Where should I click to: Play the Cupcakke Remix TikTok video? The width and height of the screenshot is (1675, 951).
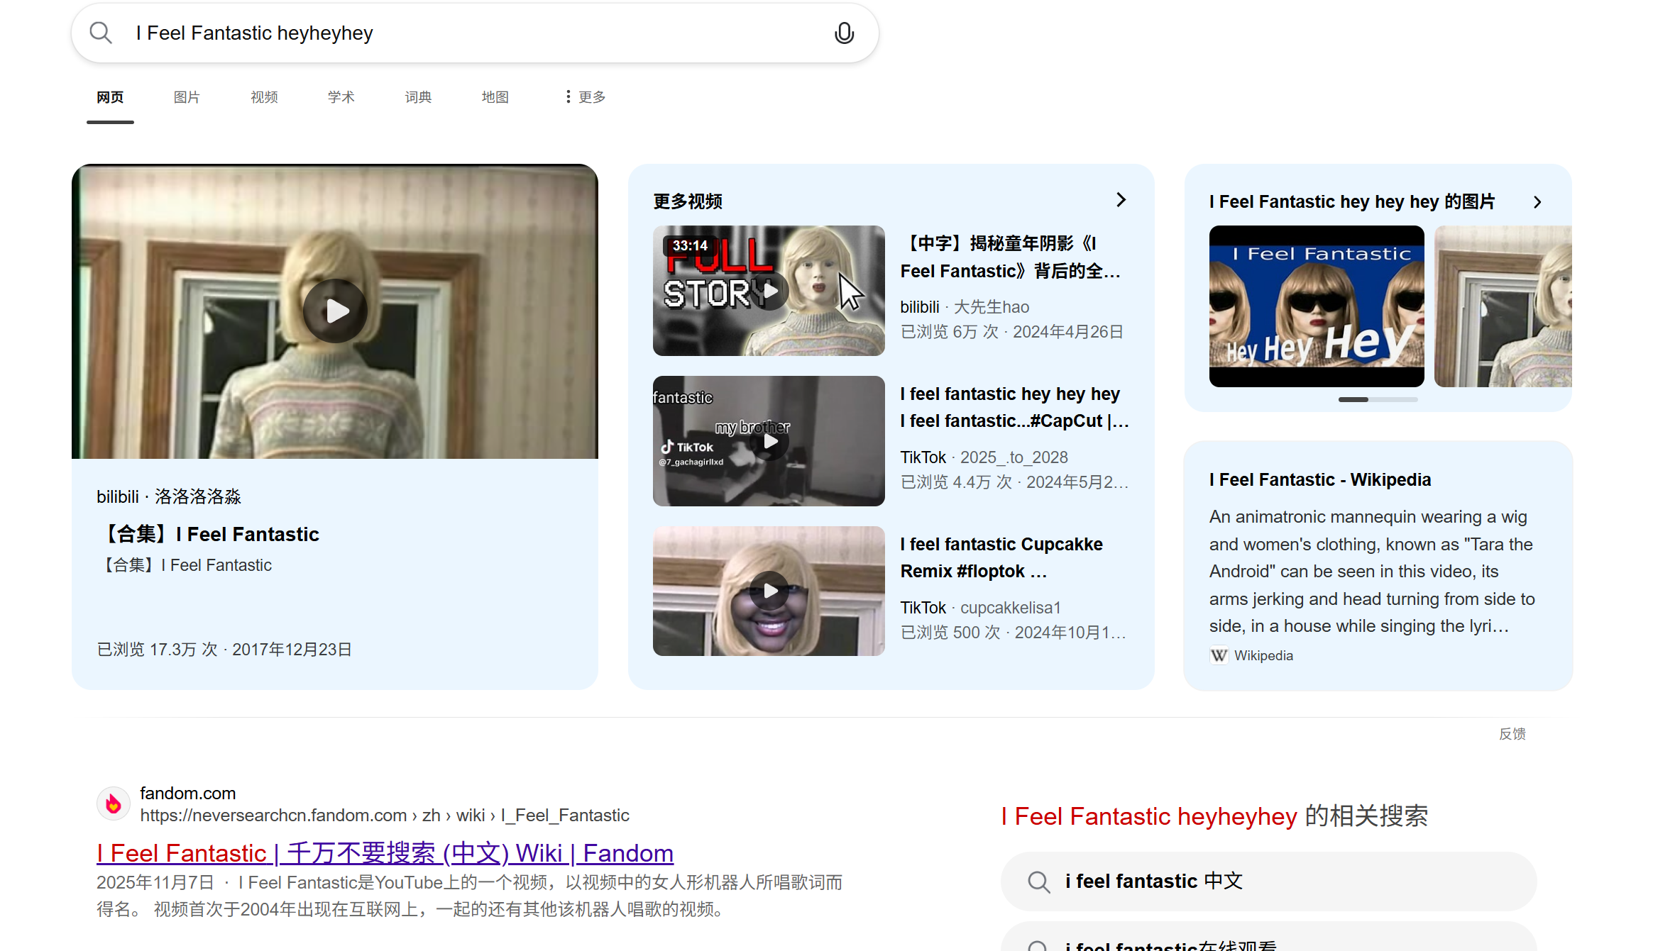[x=769, y=591]
